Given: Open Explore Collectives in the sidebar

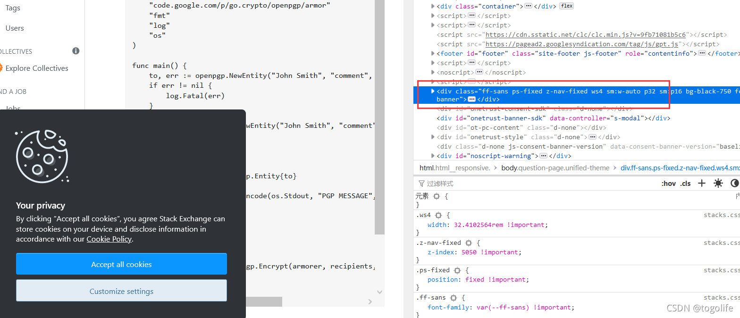Looking at the screenshot, I should coord(37,68).
